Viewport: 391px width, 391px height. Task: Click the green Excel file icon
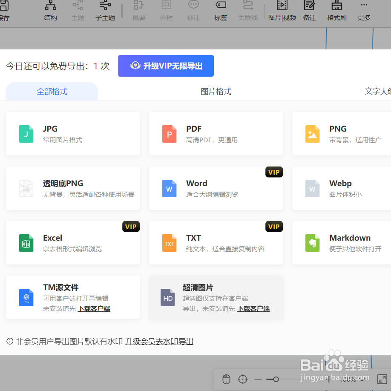pyautogui.click(x=26, y=243)
